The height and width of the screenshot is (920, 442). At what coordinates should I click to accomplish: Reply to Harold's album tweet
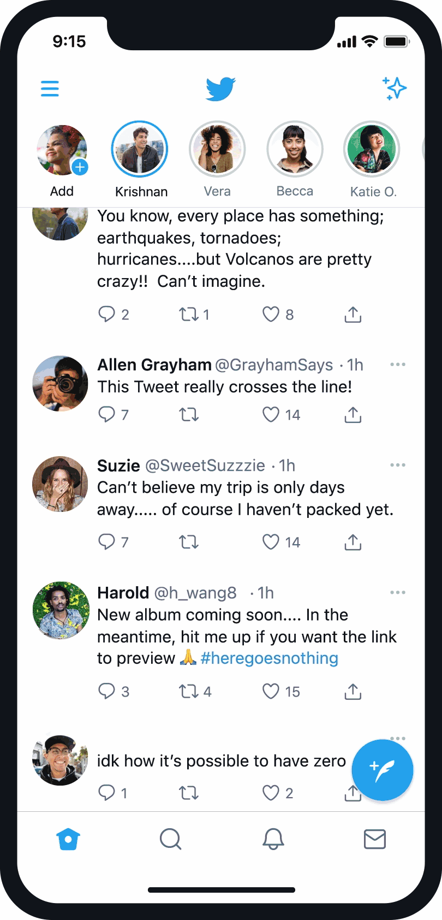[x=106, y=691]
